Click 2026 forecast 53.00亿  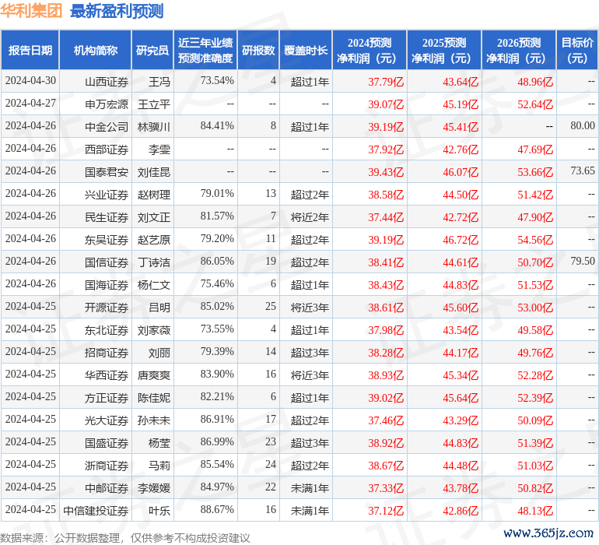[x=535, y=308]
